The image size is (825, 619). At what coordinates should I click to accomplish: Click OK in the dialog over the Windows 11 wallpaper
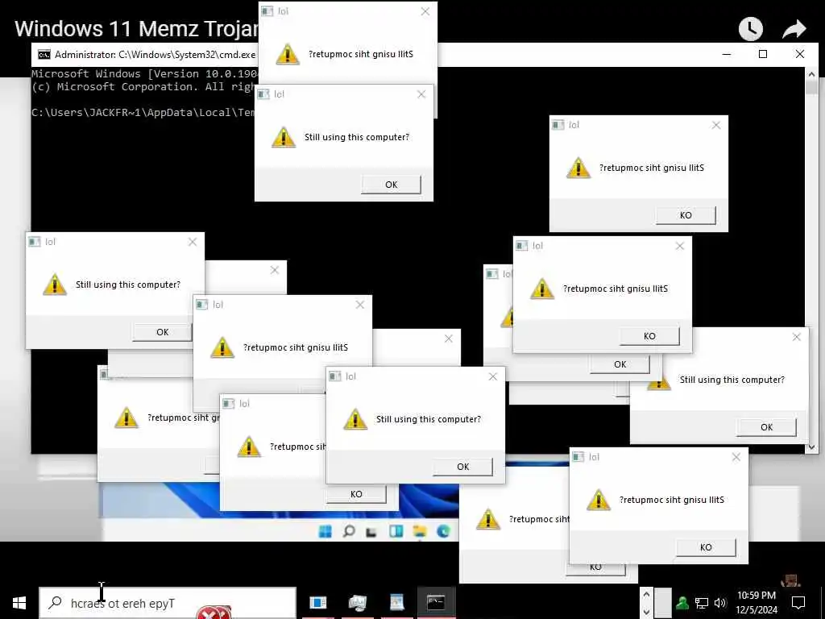[463, 467]
